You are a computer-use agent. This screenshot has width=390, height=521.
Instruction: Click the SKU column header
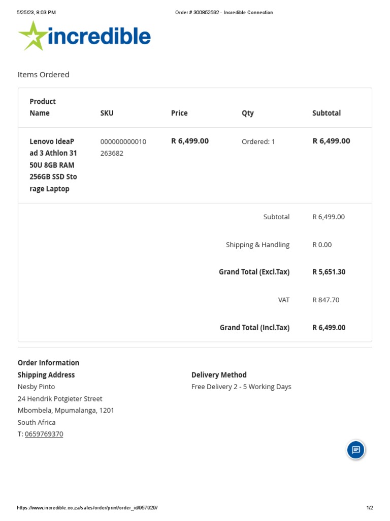(107, 113)
